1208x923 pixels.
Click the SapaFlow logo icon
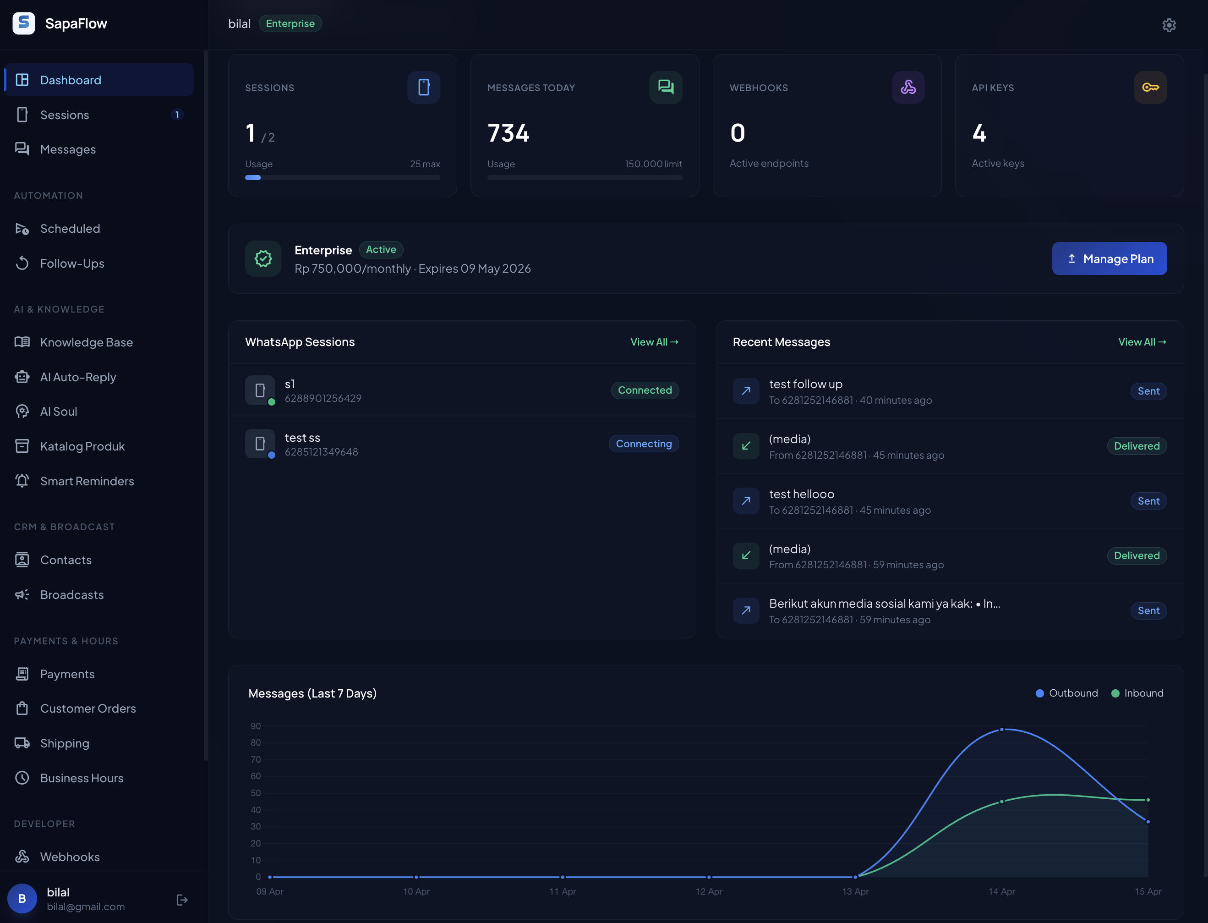point(24,23)
